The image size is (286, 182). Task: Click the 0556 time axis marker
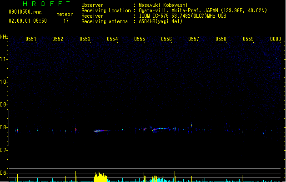(166, 39)
